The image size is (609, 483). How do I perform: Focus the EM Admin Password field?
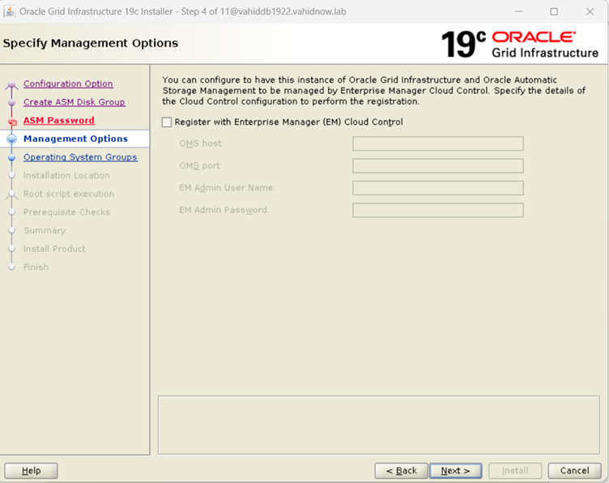pos(437,211)
